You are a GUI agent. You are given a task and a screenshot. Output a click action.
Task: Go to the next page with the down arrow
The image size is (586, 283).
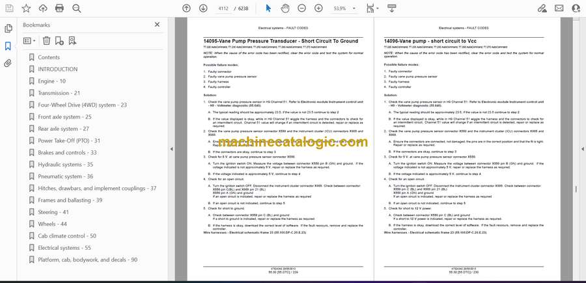[203, 8]
